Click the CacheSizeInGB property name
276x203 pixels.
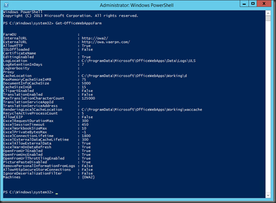(x=18, y=87)
